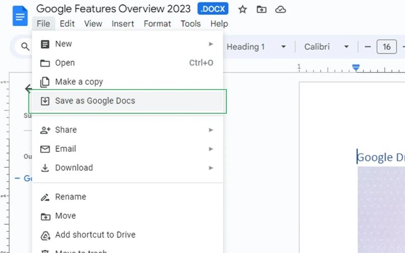Screen dimensions: 405x253
Task: Click the Download arrow icon
Action: 45,168
